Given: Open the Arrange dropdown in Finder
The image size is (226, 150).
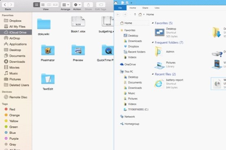Looking at the screenshot, I should coord(66,5).
